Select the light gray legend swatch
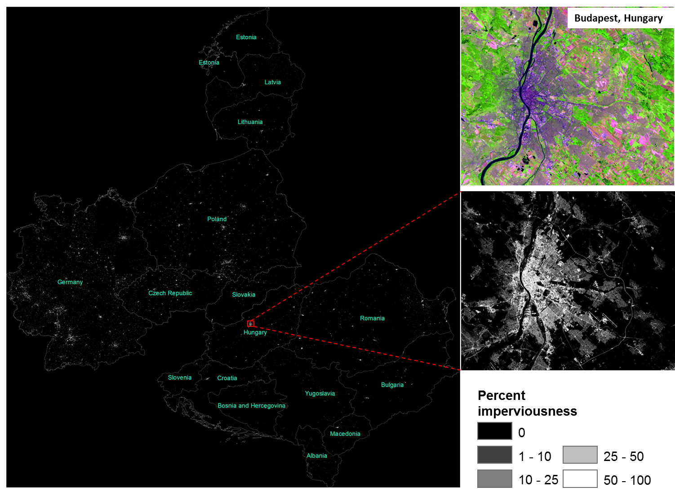675x496 pixels. 580,455
